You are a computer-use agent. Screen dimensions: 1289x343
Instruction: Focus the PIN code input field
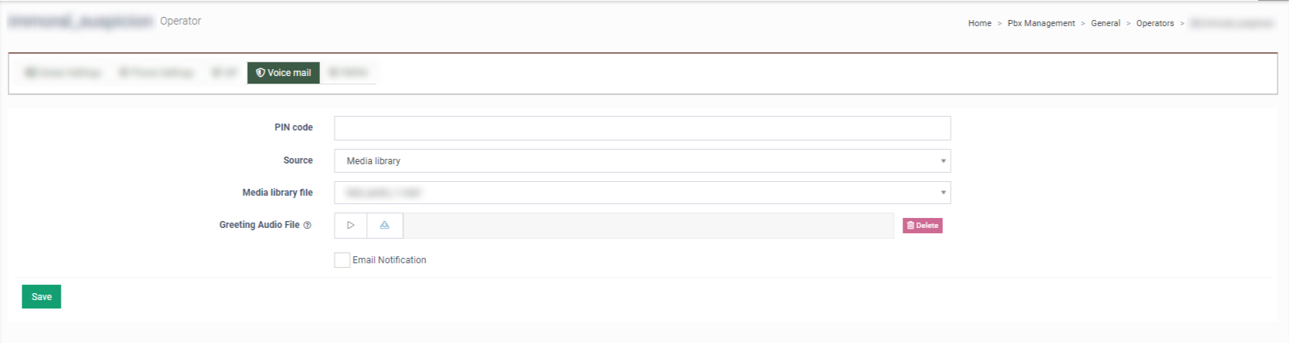pos(642,128)
